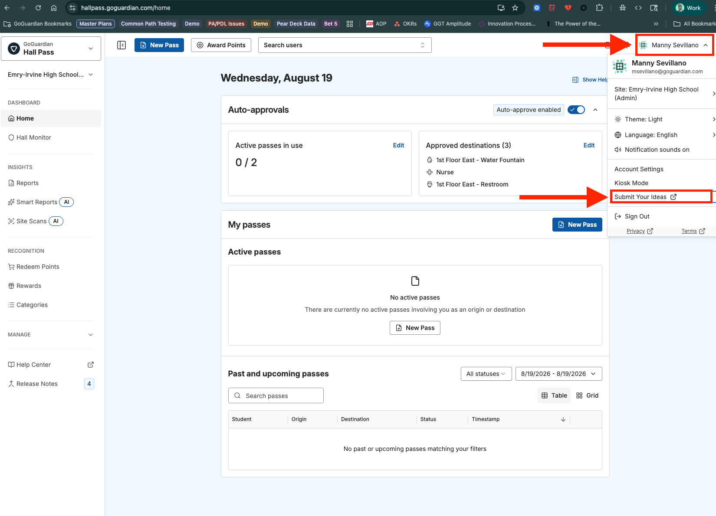The height and width of the screenshot is (516, 716).
Task: Click the Search passes field
Action: [x=276, y=395]
